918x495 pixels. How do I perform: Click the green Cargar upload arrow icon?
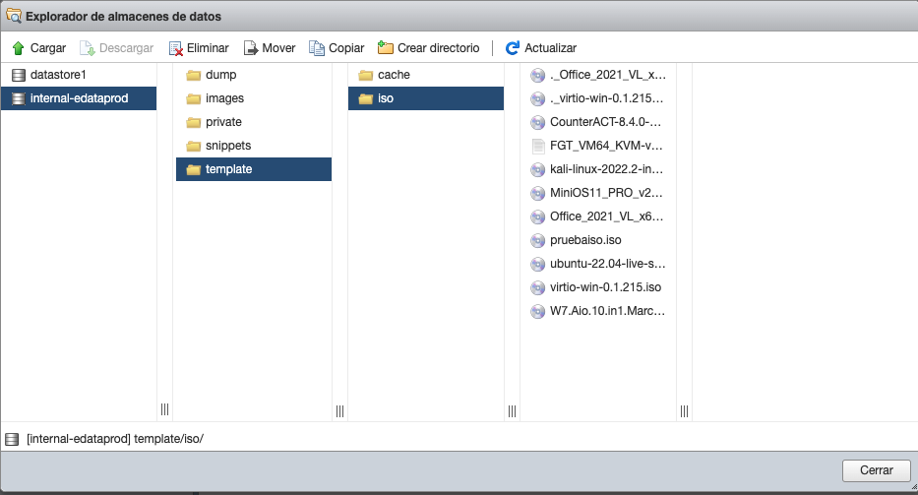18,48
